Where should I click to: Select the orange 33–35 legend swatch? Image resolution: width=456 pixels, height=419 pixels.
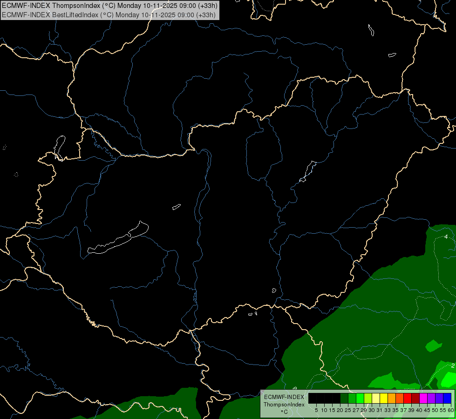tap(392, 398)
